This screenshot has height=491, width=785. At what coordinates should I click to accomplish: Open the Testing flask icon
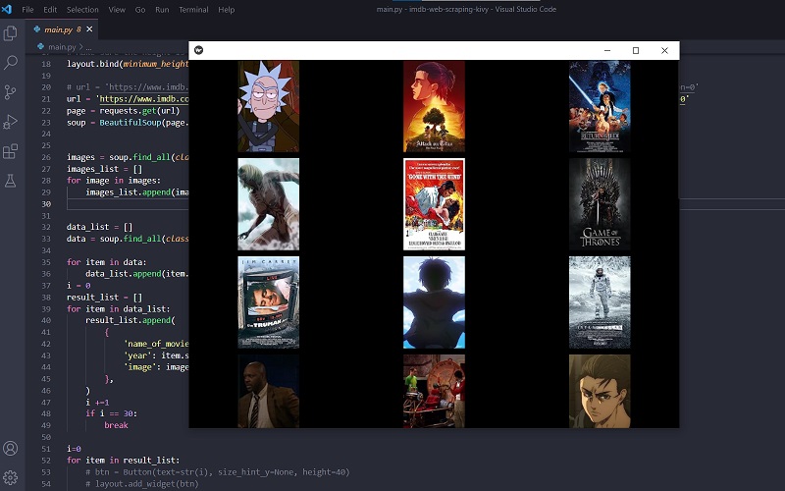11,181
